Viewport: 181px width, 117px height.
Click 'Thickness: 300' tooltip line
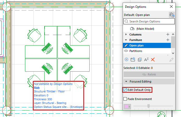[x=43, y=99]
